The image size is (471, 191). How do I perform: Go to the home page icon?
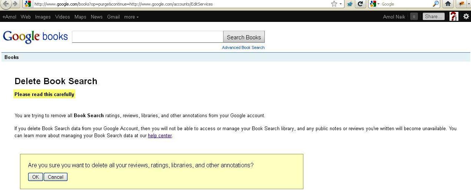coord(448,4)
